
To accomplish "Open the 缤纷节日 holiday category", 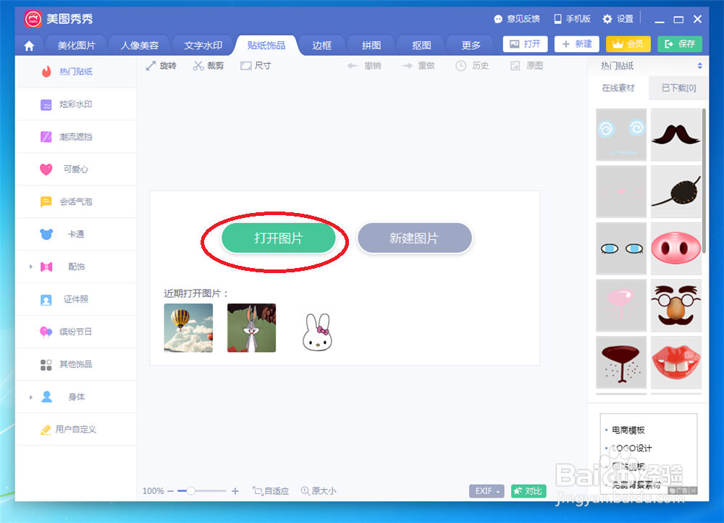I will coord(76,332).
